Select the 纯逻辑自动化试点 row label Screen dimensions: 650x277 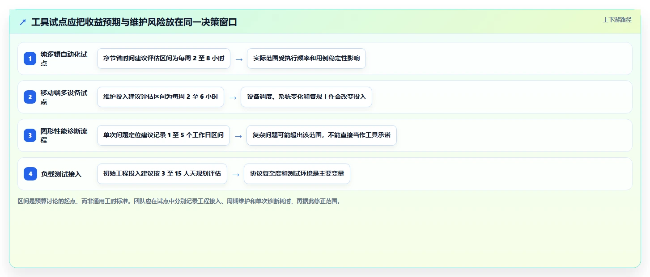(x=64, y=59)
